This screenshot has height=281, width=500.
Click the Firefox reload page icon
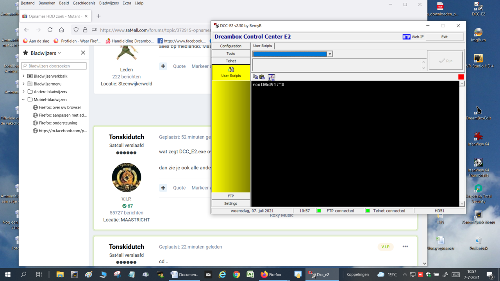click(x=50, y=30)
